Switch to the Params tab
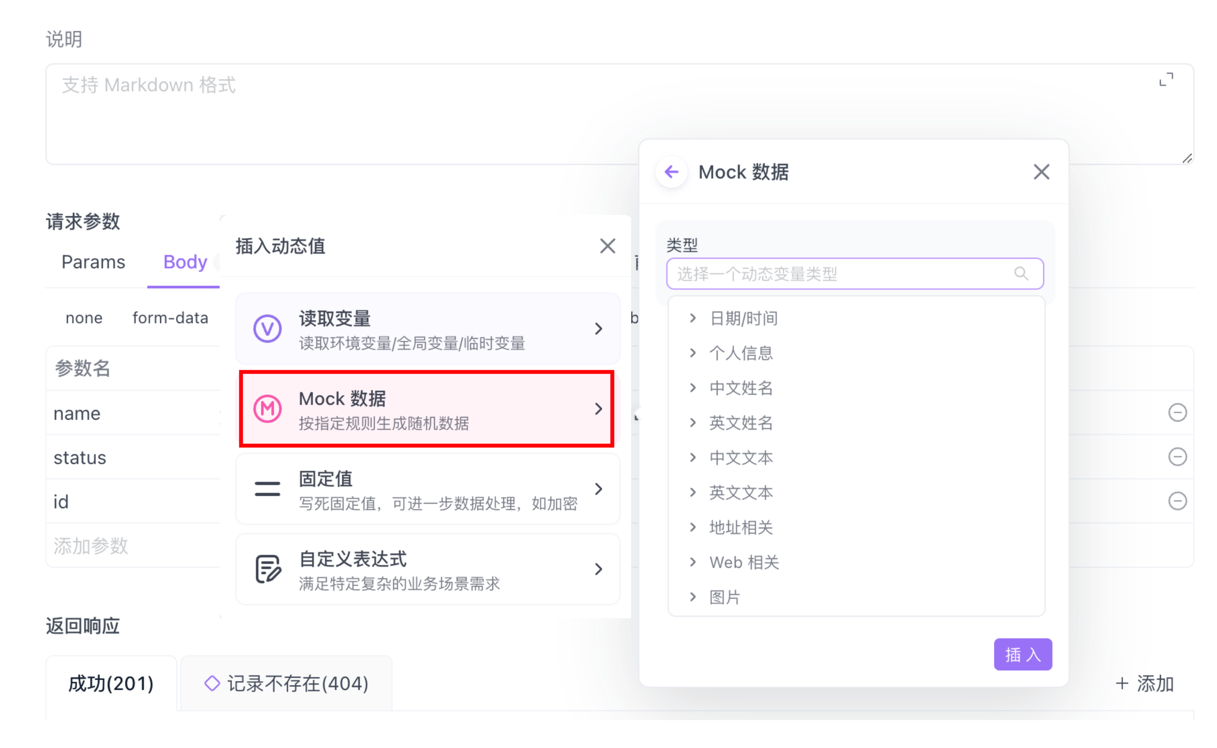 [x=93, y=262]
